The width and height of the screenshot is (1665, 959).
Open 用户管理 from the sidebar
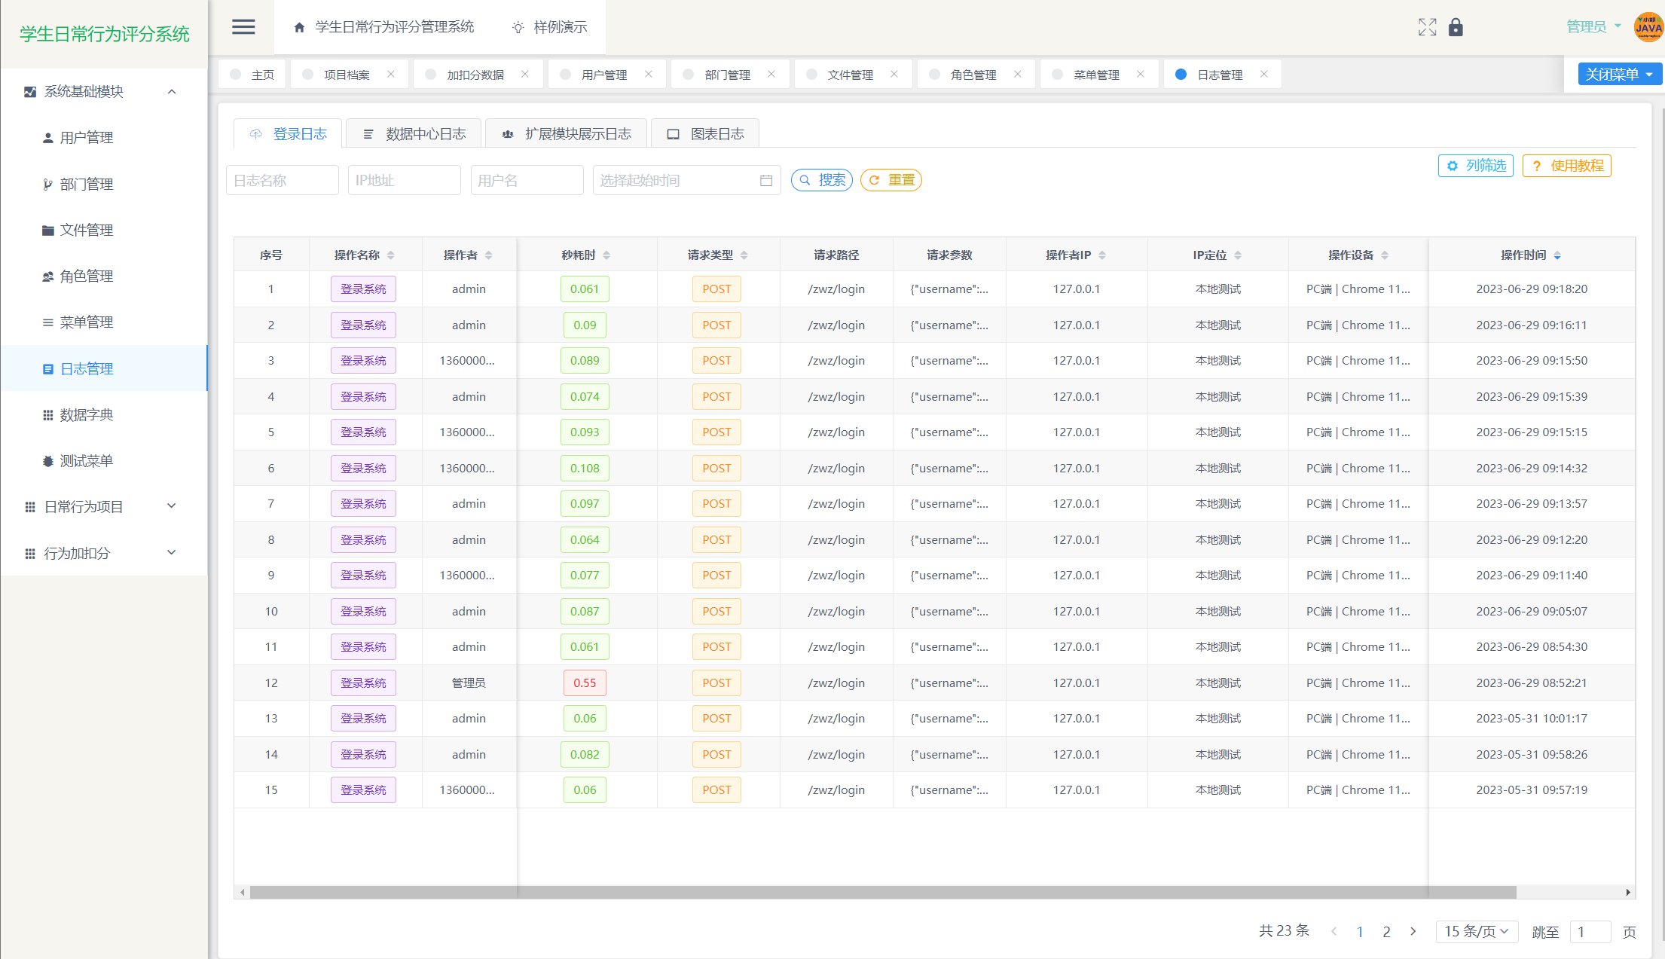87,137
